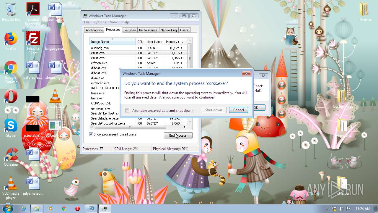The height and width of the screenshot is (213, 378).
Task: Open the Options menu in Task Manager
Action: [x=100, y=22]
